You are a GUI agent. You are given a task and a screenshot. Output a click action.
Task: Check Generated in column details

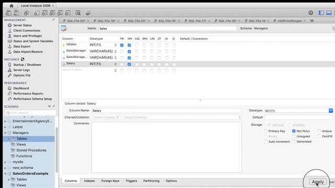[294, 142]
